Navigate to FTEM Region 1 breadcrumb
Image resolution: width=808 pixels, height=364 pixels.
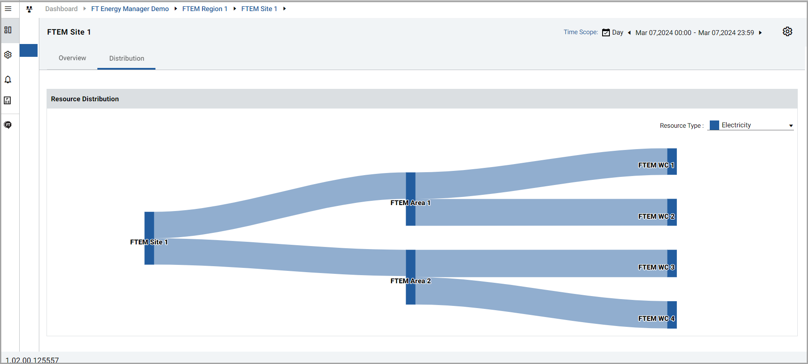(x=205, y=9)
